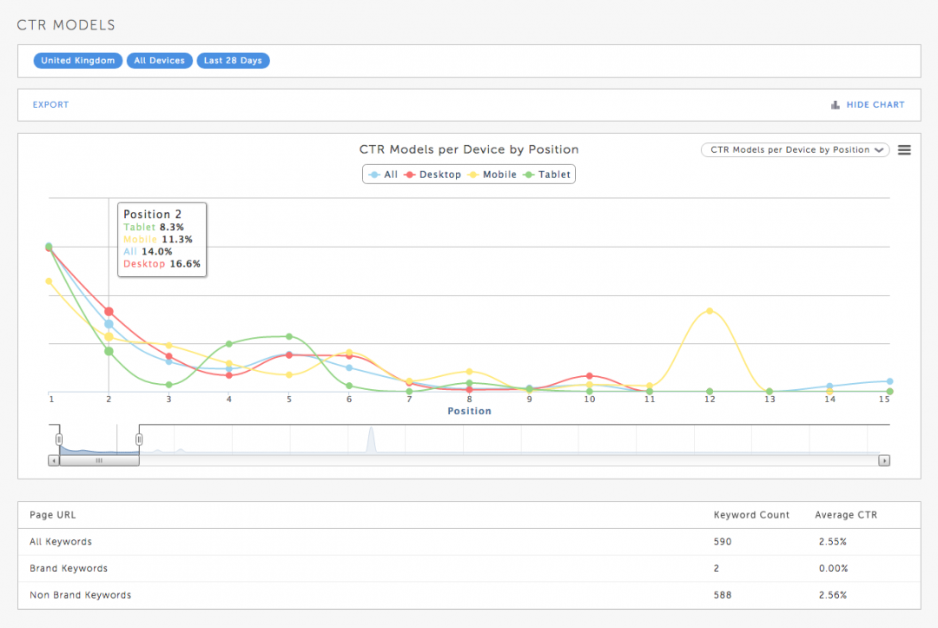
Task: Toggle the Mobile series in the legend
Action: tap(492, 175)
